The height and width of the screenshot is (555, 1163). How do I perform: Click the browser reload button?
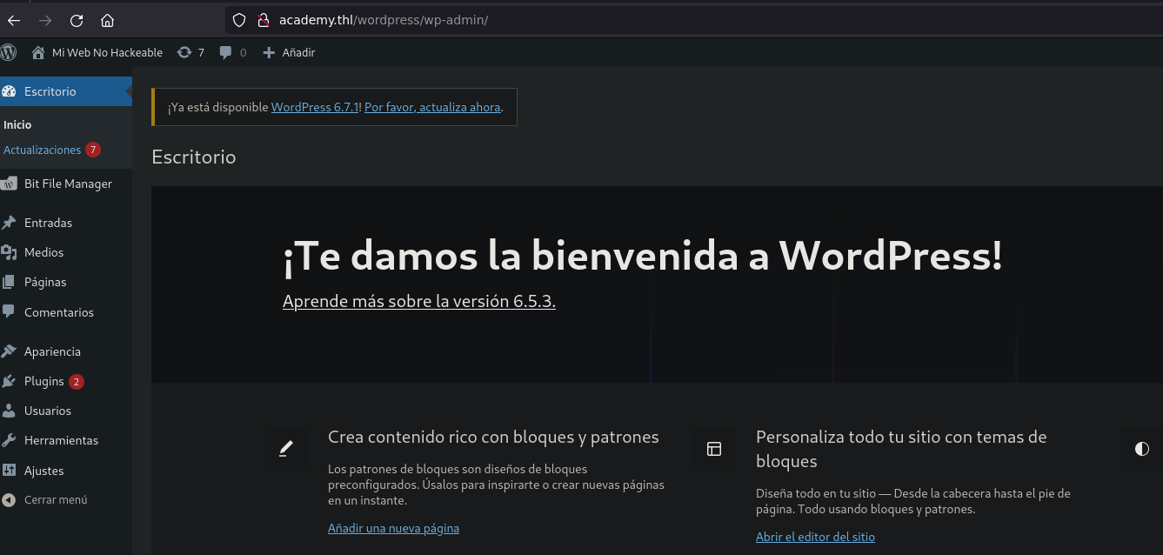[x=77, y=20]
